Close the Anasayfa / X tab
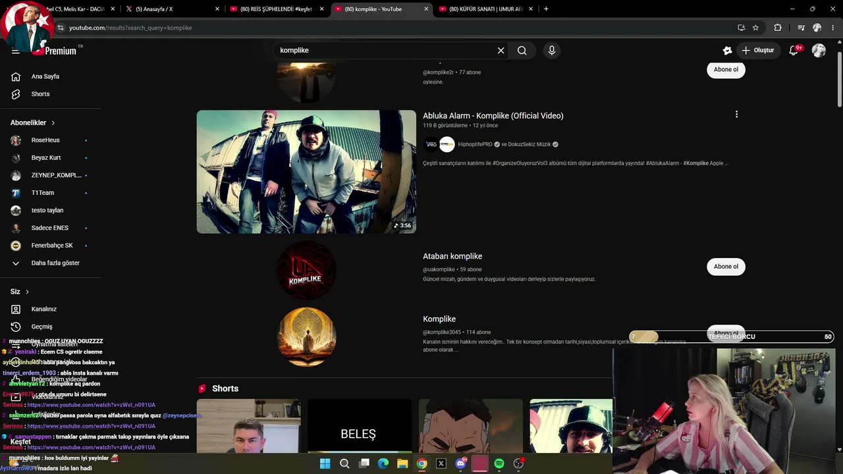The width and height of the screenshot is (843, 474). [217, 9]
